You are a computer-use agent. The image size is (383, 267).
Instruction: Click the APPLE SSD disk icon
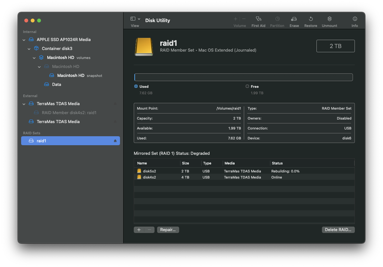pos(31,39)
